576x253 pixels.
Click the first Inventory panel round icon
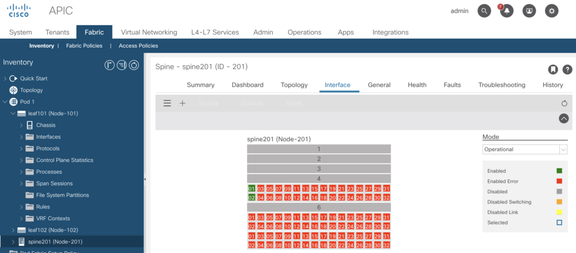pos(110,65)
